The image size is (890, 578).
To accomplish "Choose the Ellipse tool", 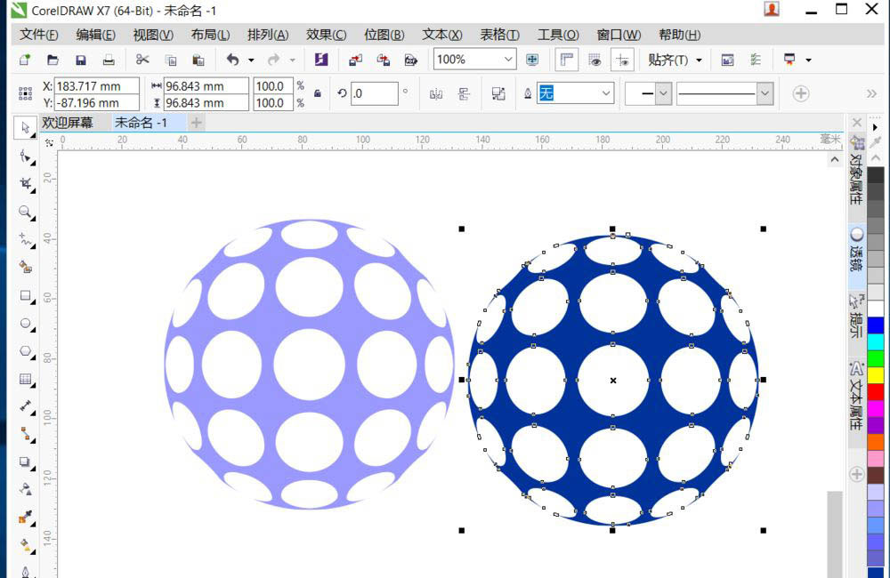I will (x=25, y=324).
